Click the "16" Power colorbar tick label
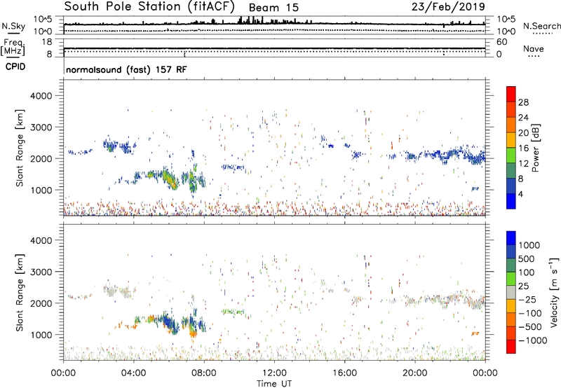 pyautogui.click(x=523, y=148)
